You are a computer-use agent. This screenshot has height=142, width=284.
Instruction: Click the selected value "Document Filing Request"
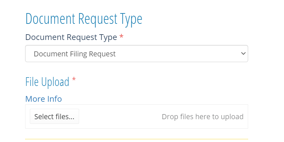click(x=75, y=54)
